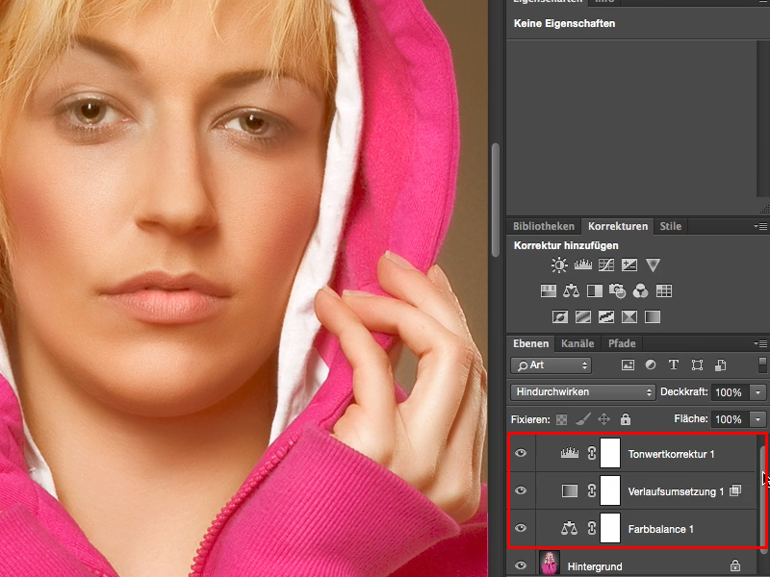Add a Black & White adjustment icon
The width and height of the screenshot is (770, 577).
point(594,291)
